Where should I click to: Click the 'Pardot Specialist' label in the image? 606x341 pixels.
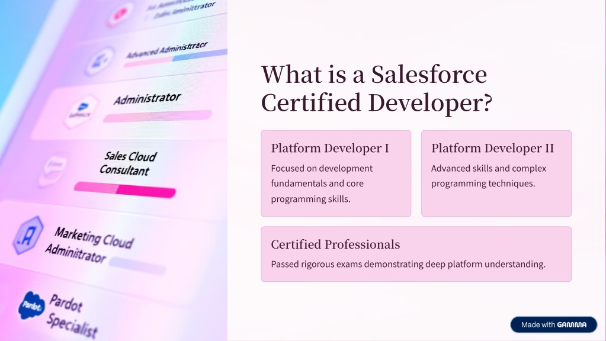[x=72, y=316]
